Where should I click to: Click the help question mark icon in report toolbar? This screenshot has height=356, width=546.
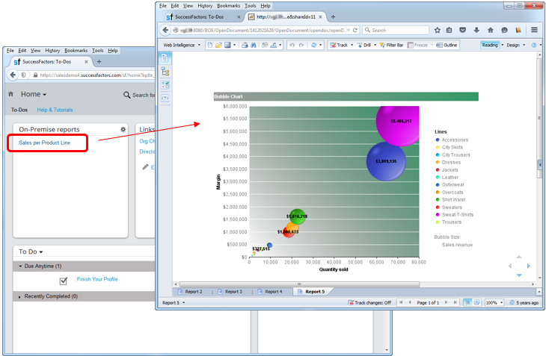534,45
